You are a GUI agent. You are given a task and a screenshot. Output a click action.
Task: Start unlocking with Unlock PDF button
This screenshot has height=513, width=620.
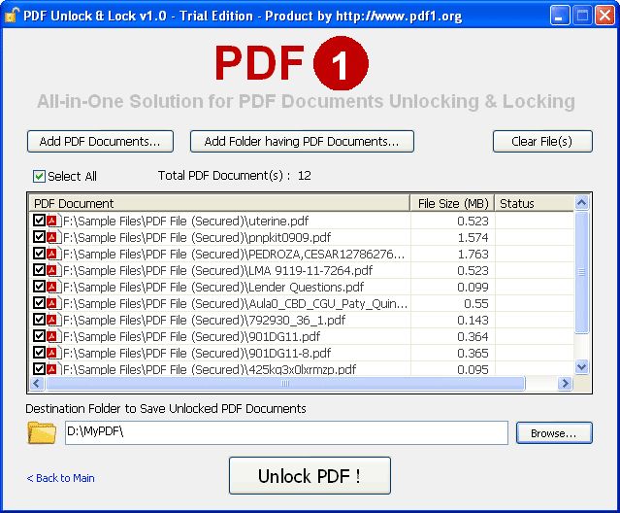[310, 476]
